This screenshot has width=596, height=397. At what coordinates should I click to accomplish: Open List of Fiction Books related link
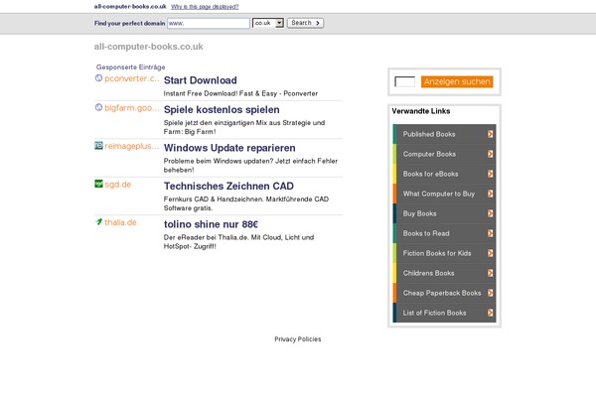point(434,313)
